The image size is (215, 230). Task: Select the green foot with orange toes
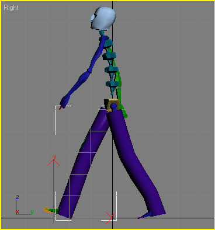point(51,210)
